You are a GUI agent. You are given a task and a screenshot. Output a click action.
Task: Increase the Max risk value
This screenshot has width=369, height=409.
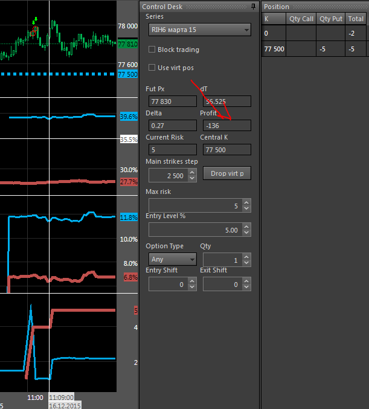pyautogui.click(x=246, y=202)
